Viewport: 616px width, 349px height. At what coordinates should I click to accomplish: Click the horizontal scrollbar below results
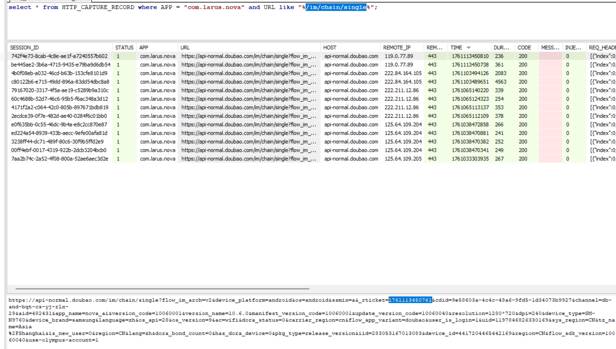162,289
